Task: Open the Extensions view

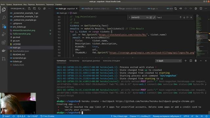Action: tap(4, 42)
